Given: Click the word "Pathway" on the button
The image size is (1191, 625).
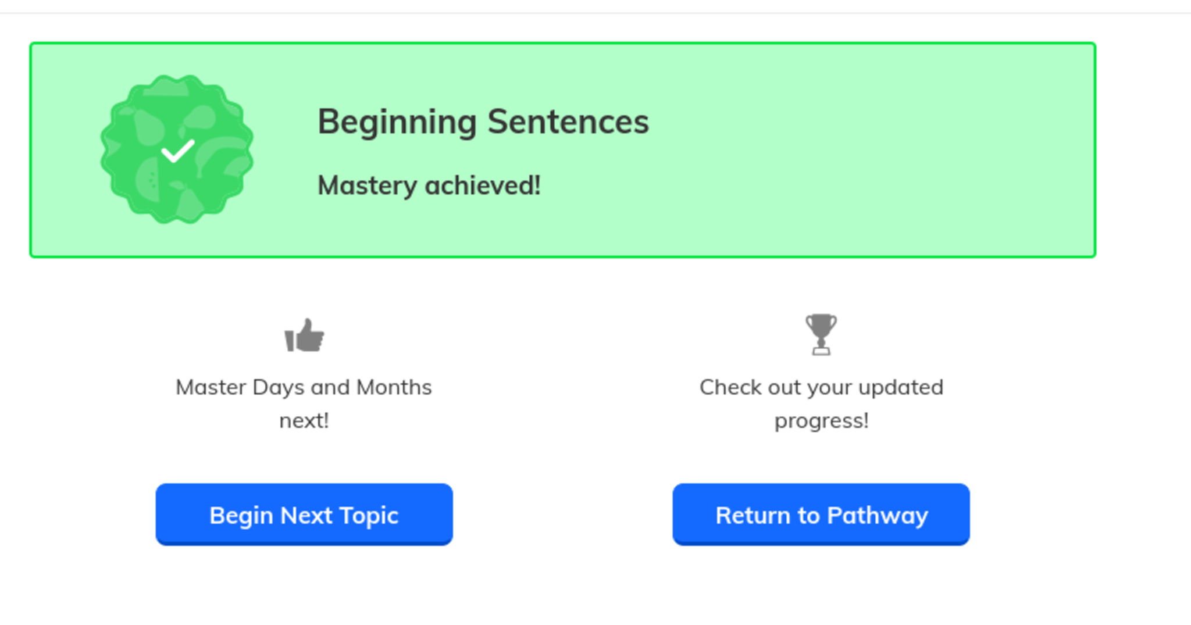Looking at the screenshot, I should pos(877,516).
